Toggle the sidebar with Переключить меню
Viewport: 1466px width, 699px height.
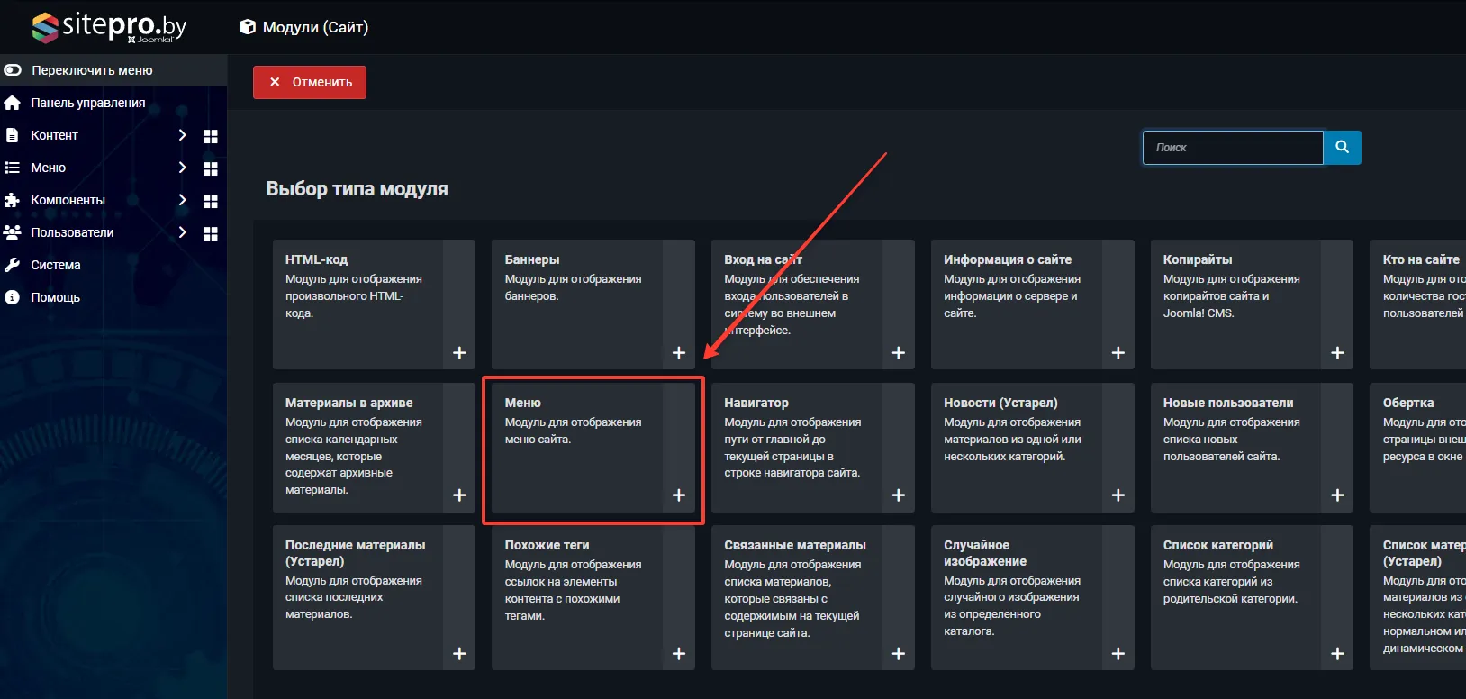click(91, 70)
